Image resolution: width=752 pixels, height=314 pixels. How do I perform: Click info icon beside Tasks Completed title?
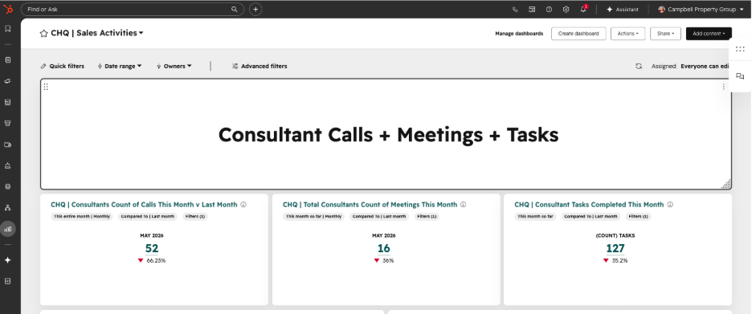click(x=670, y=205)
